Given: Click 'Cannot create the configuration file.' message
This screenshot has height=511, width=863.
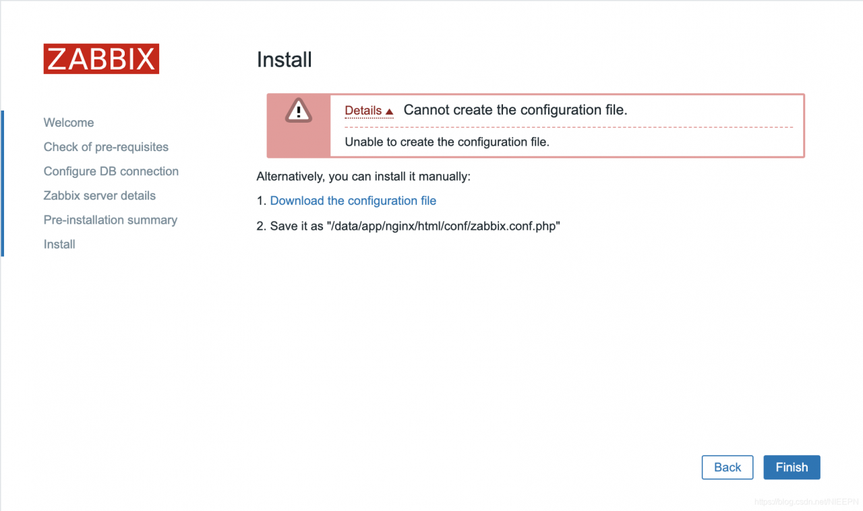Looking at the screenshot, I should pos(516,110).
